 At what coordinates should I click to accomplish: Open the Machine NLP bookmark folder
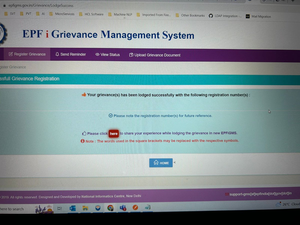point(120,14)
